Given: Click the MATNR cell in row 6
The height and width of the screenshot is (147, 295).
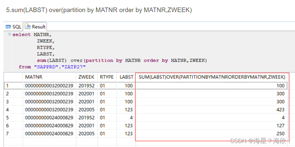Looking at the screenshot, I should click(x=49, y=126).
